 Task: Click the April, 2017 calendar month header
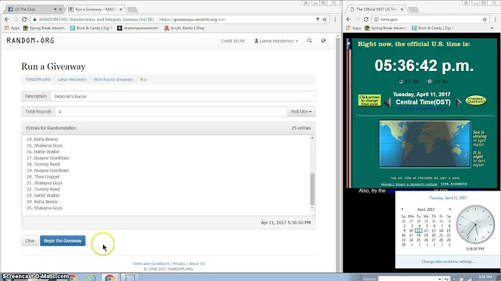click(426, 209)
